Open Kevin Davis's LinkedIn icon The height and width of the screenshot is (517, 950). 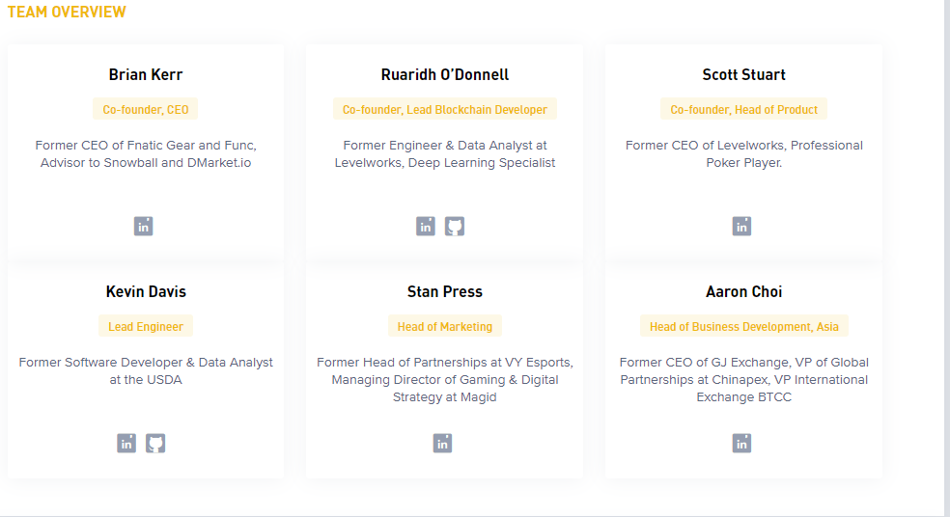(x=126, y=443)
